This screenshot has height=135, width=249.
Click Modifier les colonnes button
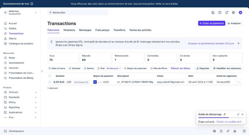tap(227, 68)
